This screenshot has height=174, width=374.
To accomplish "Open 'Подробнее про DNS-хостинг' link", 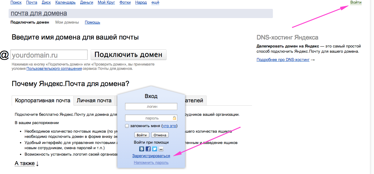I will pyautogui.click(x=283, y=60).
